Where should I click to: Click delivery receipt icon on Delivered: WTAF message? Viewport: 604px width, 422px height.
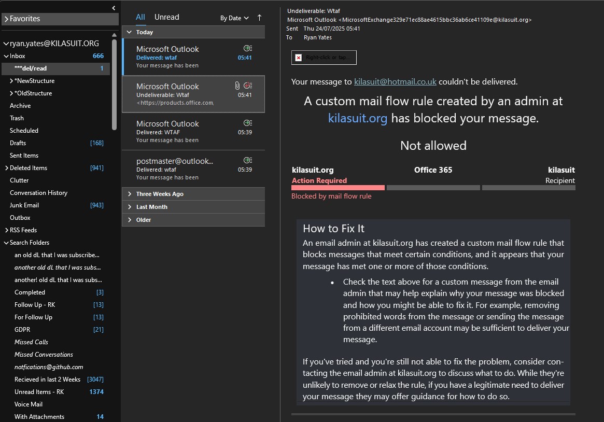tap(247, 123)
